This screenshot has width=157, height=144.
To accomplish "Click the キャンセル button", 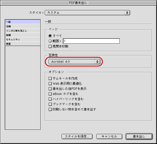I will (109, 137).
